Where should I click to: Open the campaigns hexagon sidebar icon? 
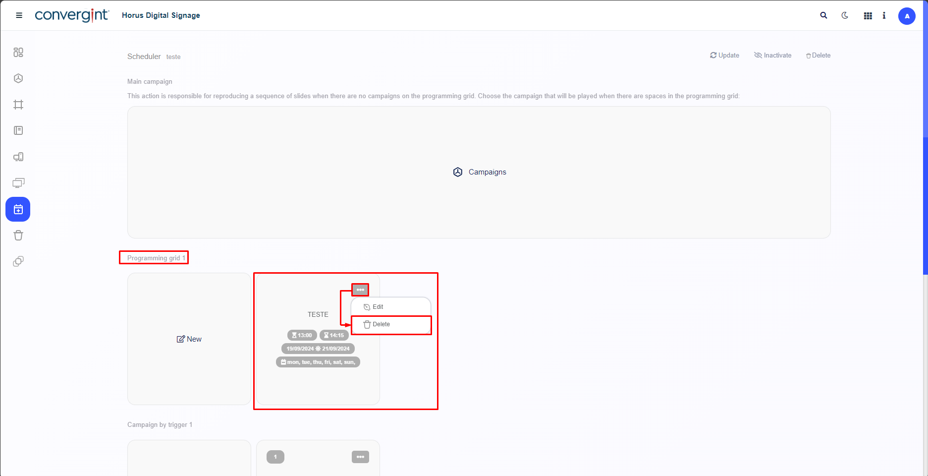tap(18, 78)
